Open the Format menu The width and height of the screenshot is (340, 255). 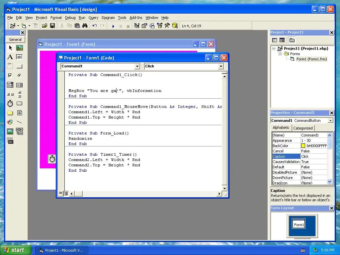56,18
